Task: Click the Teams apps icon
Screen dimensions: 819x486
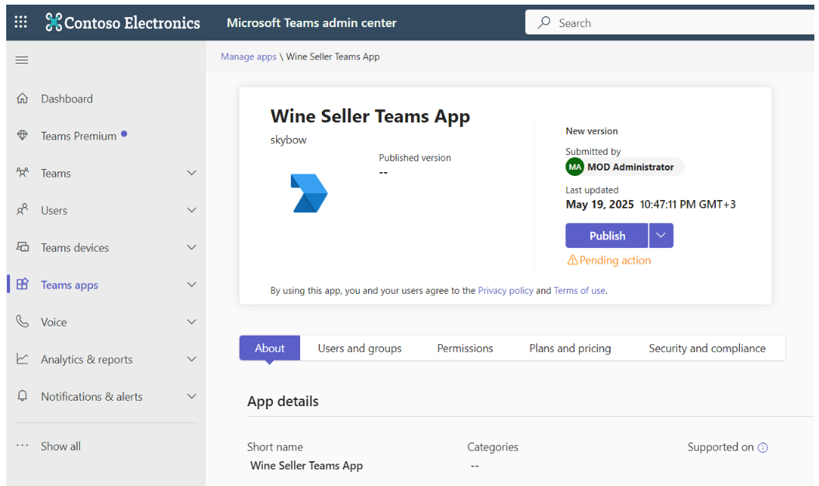Action: [22, 284]
